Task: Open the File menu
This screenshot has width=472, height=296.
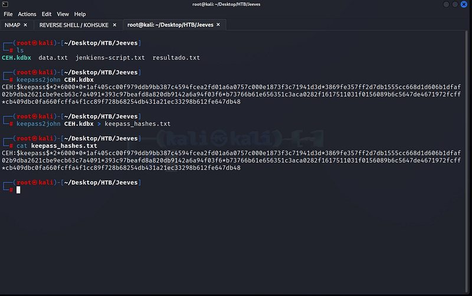Action: pos(8,14)
